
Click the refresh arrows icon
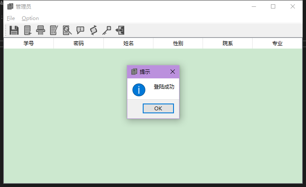coord(94,30)
